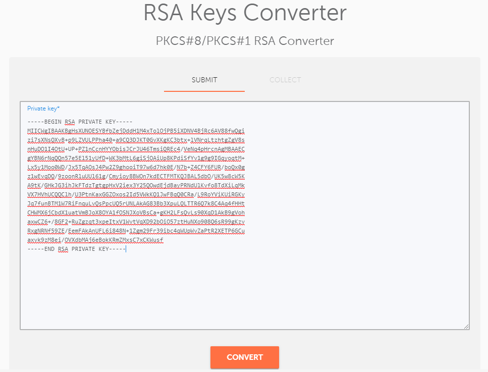Switch to the SUBMIT tab
The height and width of the screenshot is (372, 488).
[x=204, y=80]
